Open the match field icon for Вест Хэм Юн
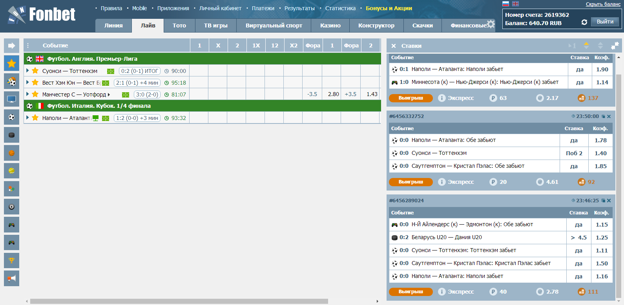 (x=106, y=83)
